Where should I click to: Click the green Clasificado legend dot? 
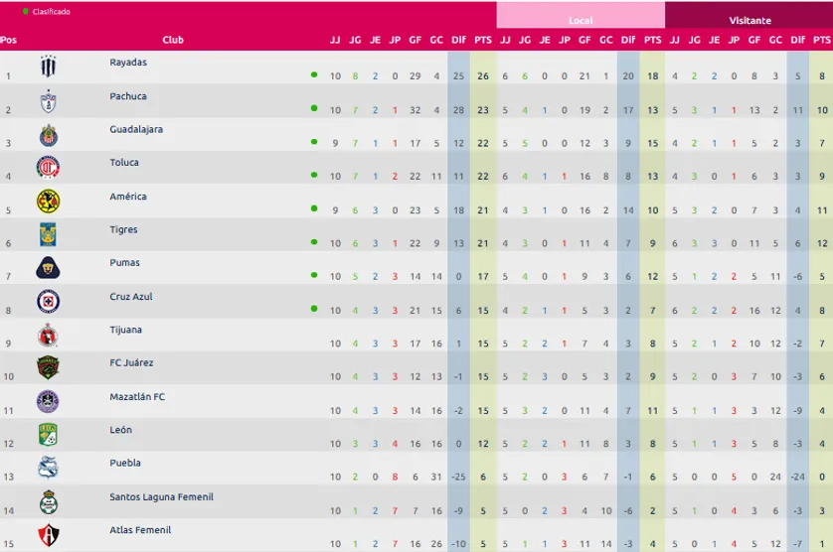(x=25, y=12)
